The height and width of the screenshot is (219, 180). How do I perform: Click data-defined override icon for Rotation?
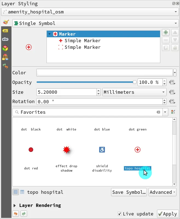[x=172, y=101]
